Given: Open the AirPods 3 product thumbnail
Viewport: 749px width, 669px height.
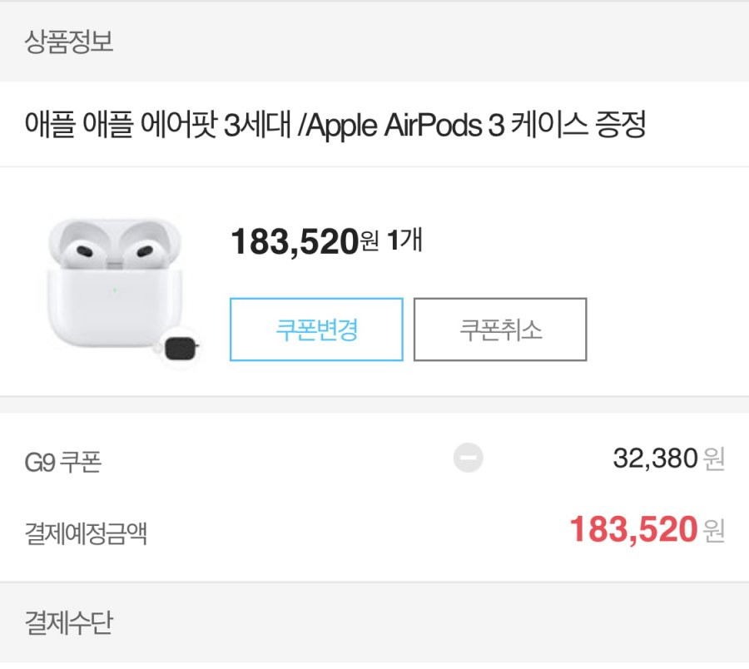Looking at the screenshot, I should pyautogui.click(x=120, y=289).
